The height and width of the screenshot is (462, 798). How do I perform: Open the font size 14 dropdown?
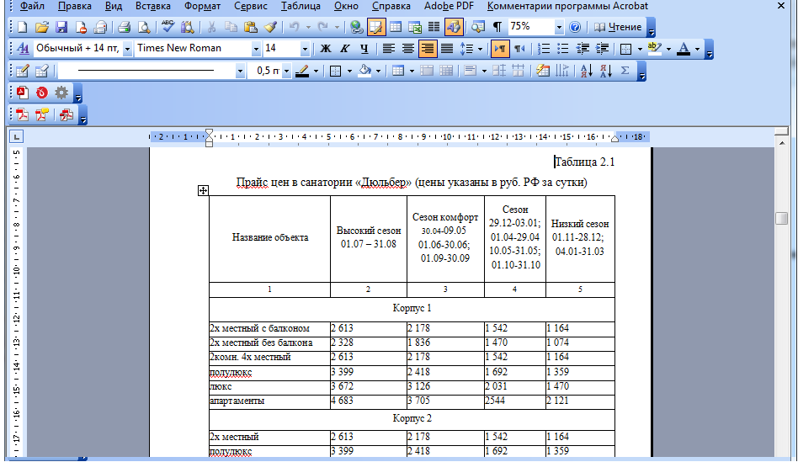pyautogui.click(x=305, y=49)
